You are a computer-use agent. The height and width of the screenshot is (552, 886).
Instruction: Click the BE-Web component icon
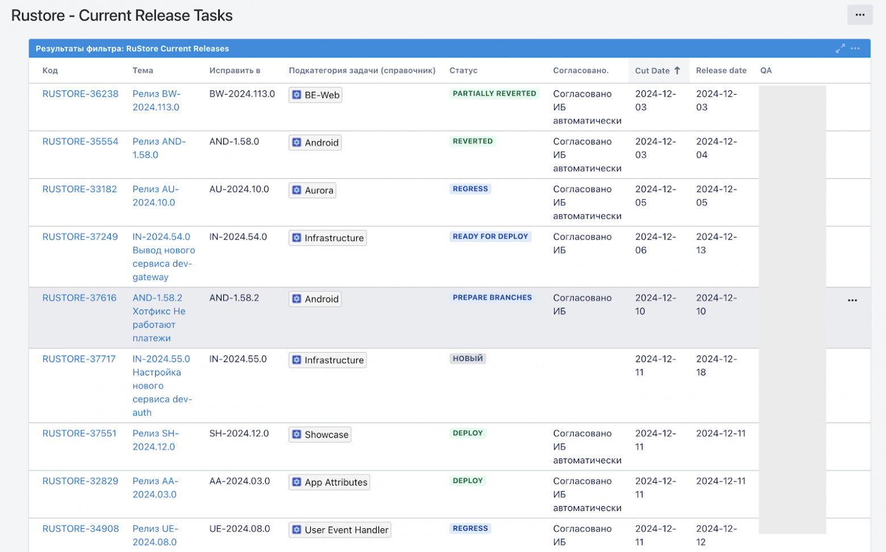click(x=296, y=95)
